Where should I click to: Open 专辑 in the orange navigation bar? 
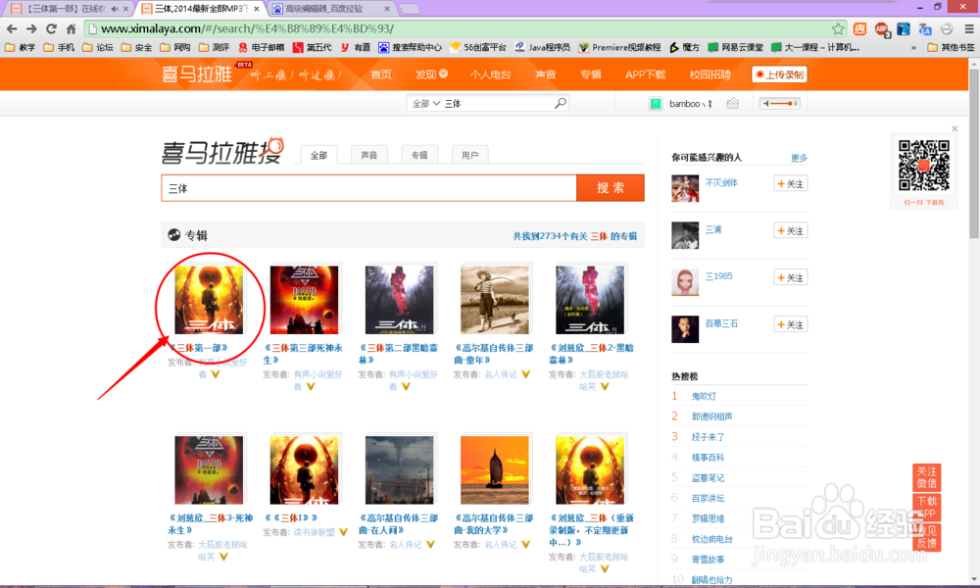[x=590, y=74]
